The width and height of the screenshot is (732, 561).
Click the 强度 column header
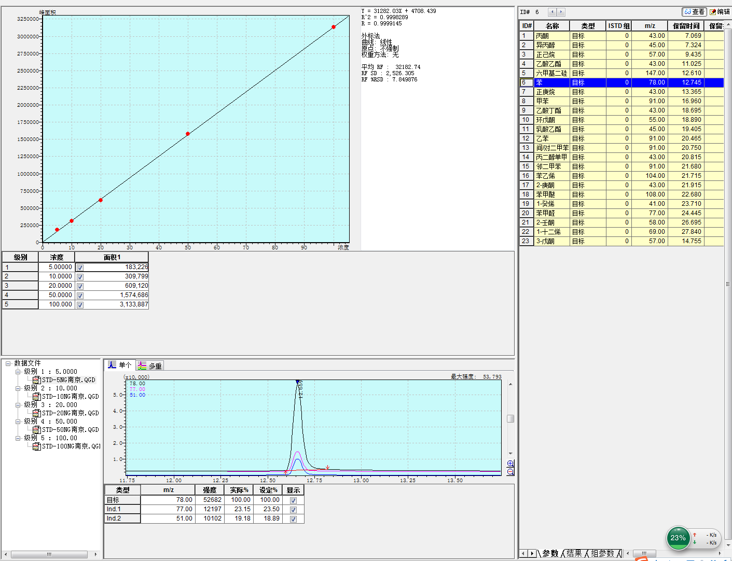(x=210, y=490)
